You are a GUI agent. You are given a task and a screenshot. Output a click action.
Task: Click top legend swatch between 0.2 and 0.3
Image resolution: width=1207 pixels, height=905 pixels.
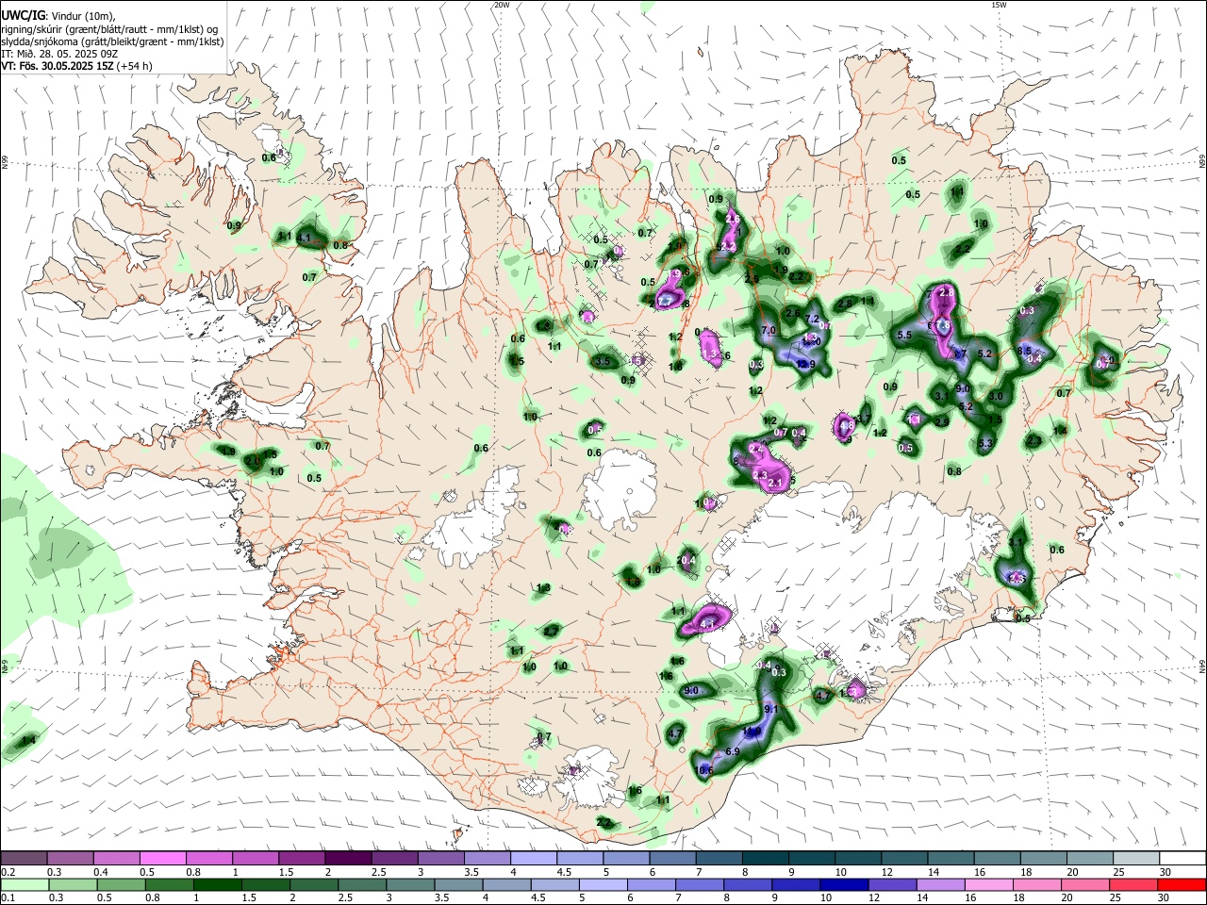tap(24, 858)
